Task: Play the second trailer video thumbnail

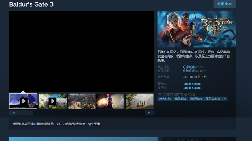Action: point(52,101)
